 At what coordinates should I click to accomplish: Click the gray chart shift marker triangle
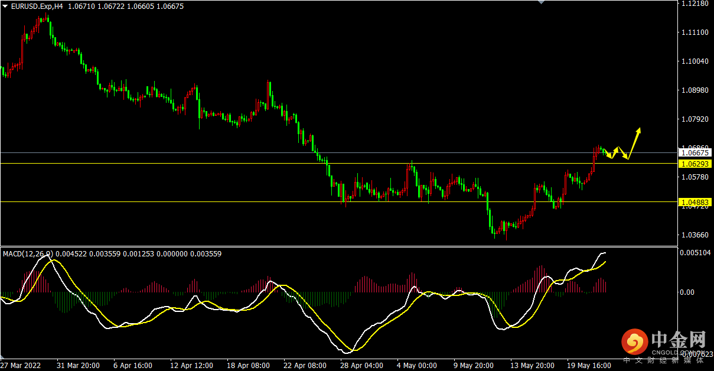click(x=542, y=2)
